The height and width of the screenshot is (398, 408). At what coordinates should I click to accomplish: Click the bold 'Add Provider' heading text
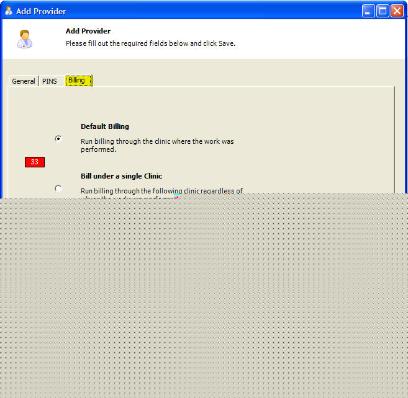tap(88, 31)
